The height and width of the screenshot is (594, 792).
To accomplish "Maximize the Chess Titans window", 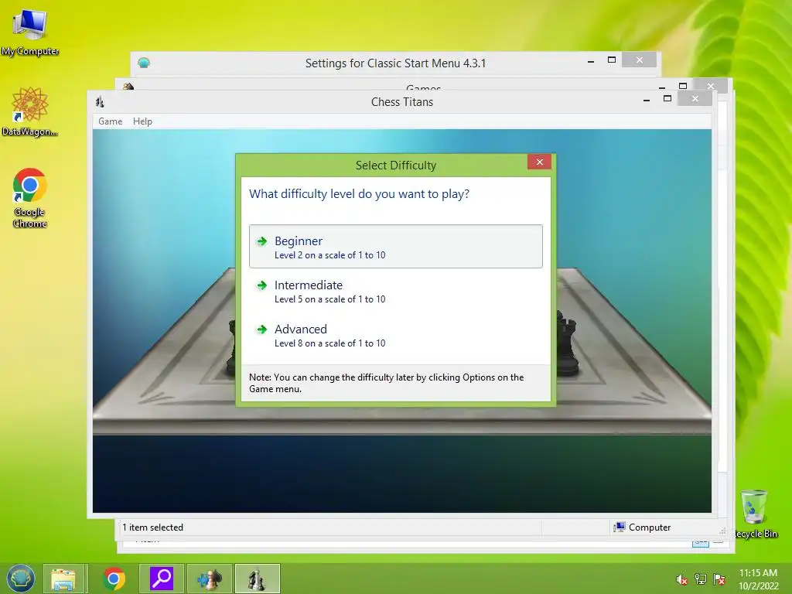I will (x=667, y=98).
